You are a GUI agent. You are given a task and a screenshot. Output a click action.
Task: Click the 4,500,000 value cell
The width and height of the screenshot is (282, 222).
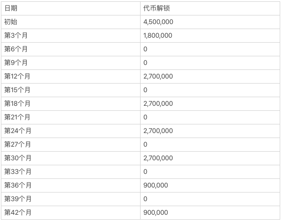[x=210, y=22]
